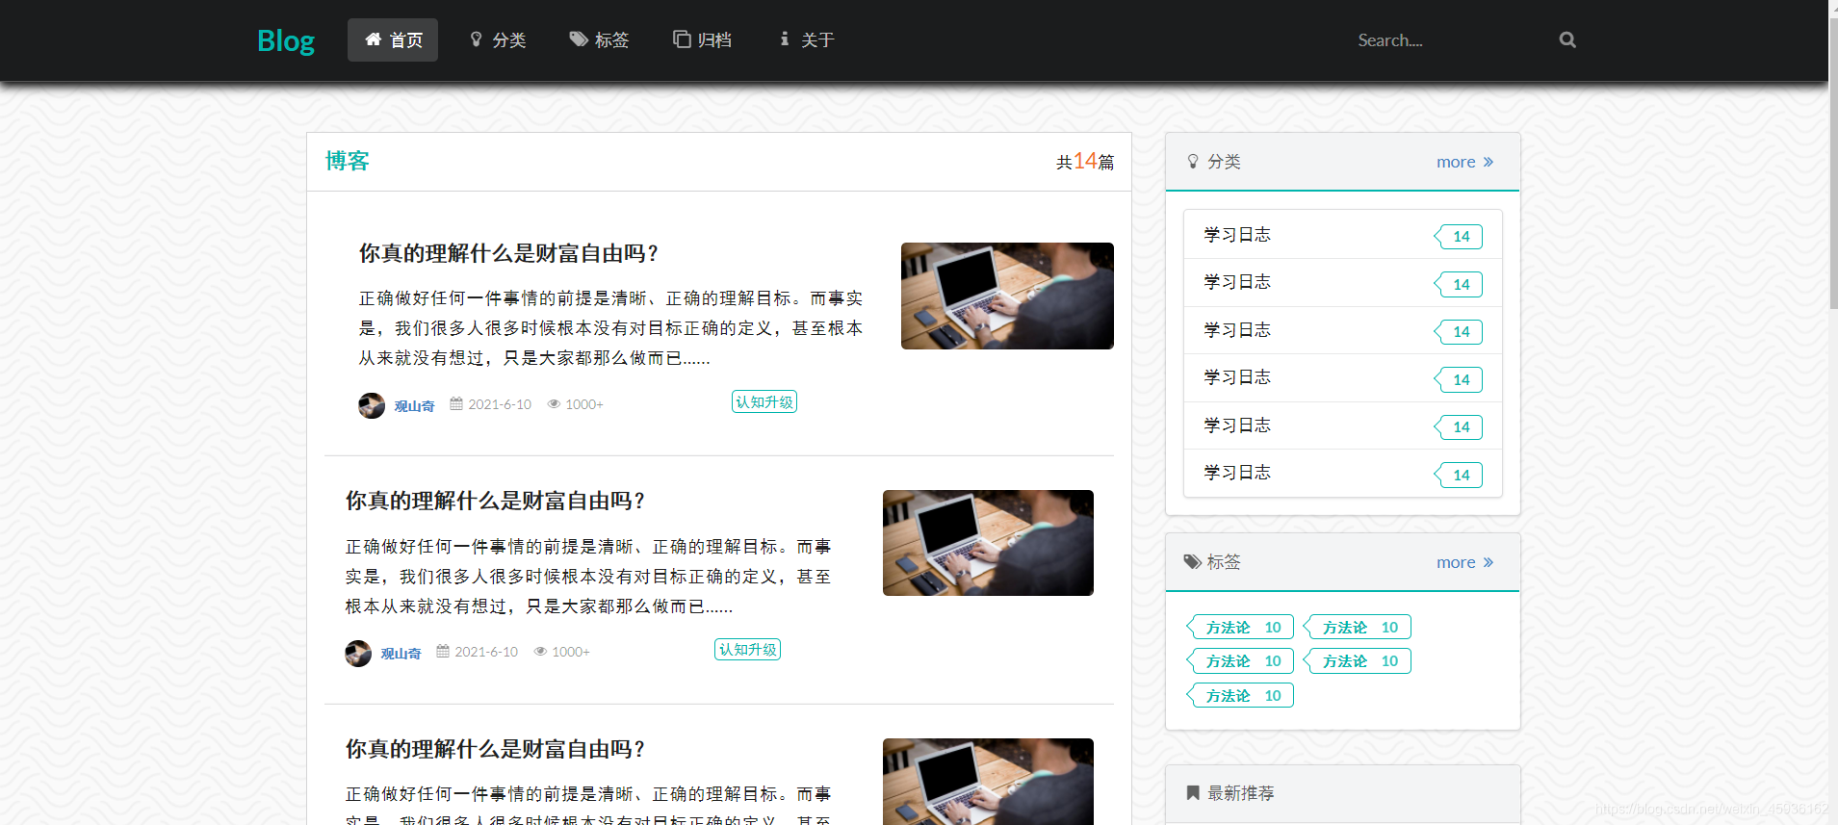Viewport: 1838px width, 825px height.
Task: Click the Blog logo in header
Action: pos(286,40)
